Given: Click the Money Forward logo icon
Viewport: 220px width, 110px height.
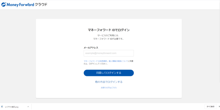Looking at the screenshot, I should point(4,5).
